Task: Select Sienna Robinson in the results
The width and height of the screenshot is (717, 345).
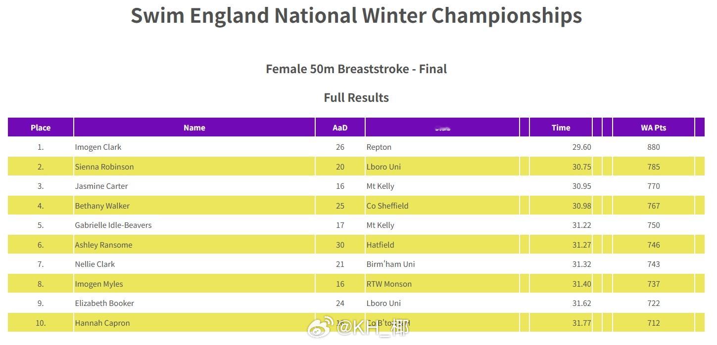Action: pos(104,167)
